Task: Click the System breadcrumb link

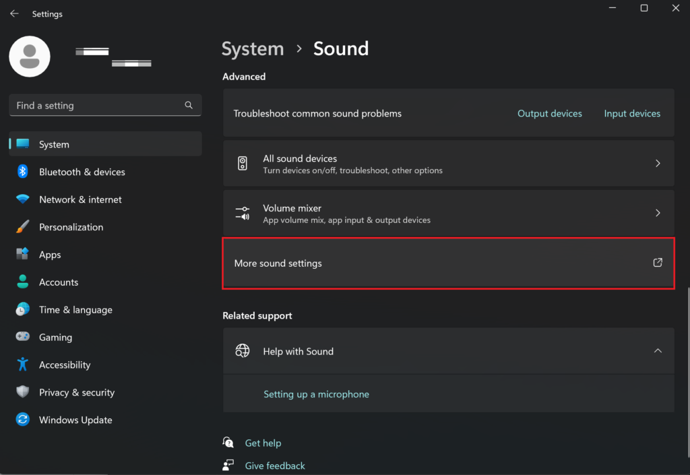Action: [x=252, y=49]
